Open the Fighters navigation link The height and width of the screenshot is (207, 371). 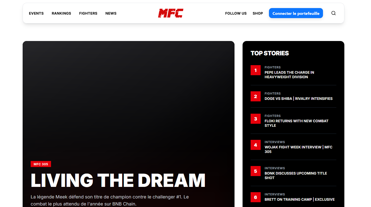(x=88, y=13)
